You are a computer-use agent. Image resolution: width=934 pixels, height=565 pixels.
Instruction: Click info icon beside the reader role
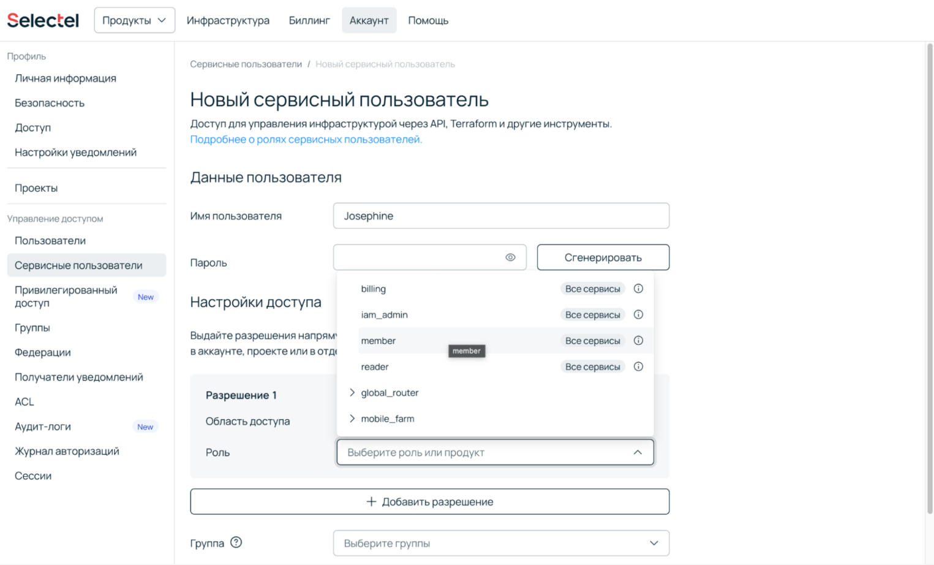(638, 366)
